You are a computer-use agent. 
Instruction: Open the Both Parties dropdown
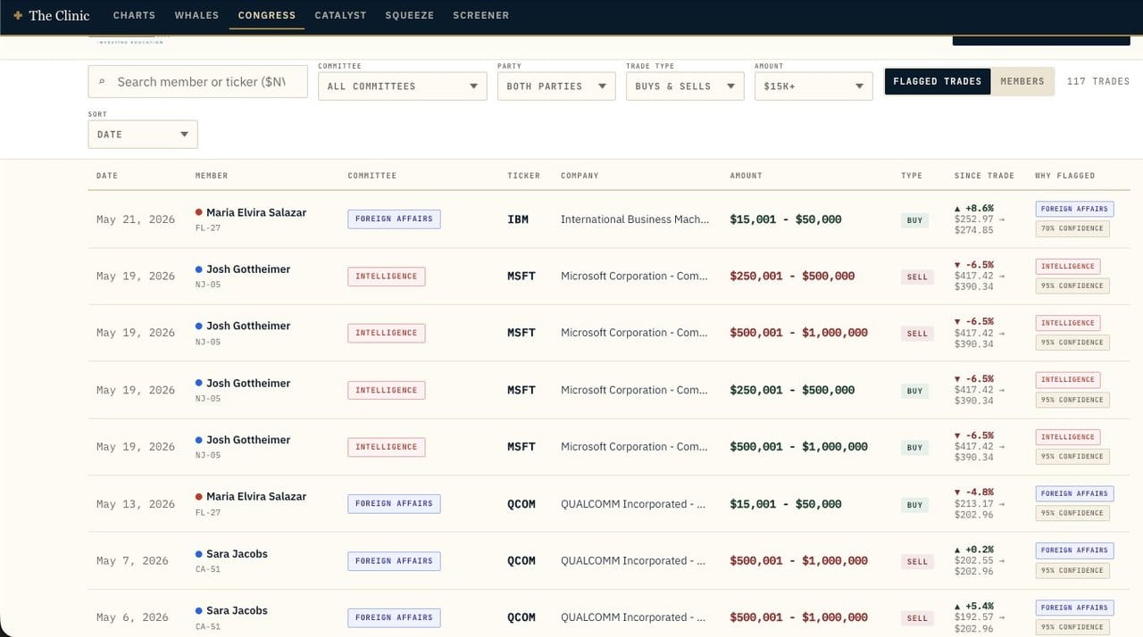556,86
